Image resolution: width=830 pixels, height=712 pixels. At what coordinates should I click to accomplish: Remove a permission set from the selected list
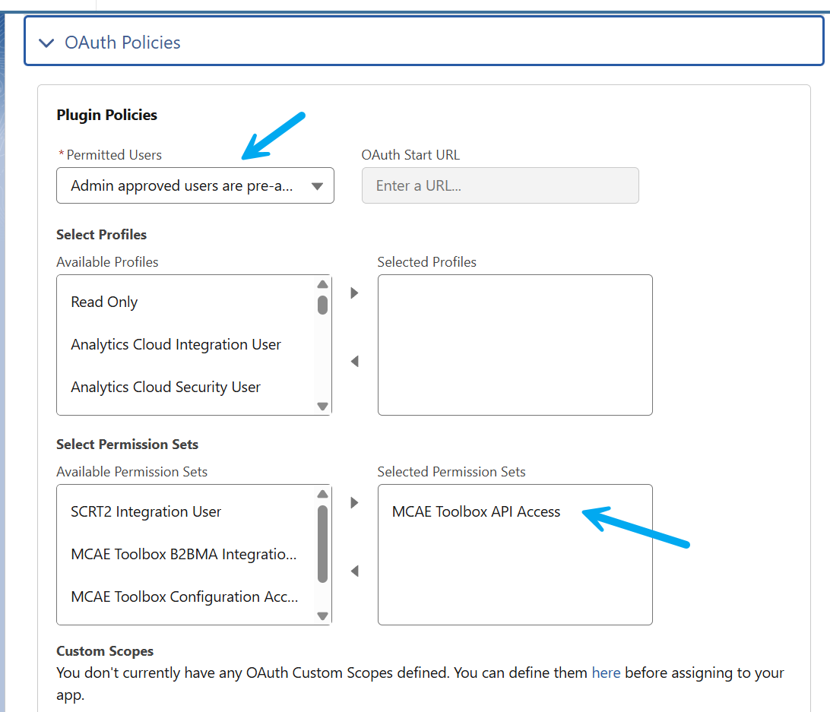355,571
